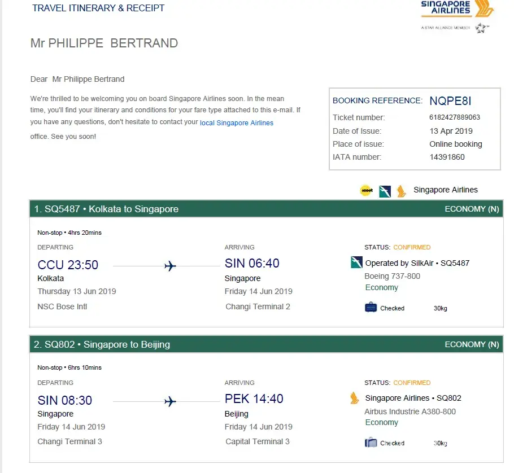
Task: Open the local Singapore Airlines link
Action: [x=237, y=123]
